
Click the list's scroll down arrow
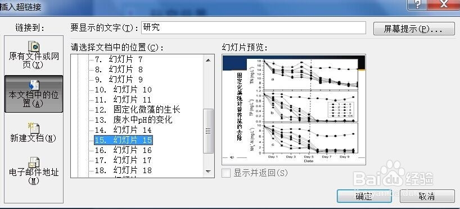pos(208,171)
